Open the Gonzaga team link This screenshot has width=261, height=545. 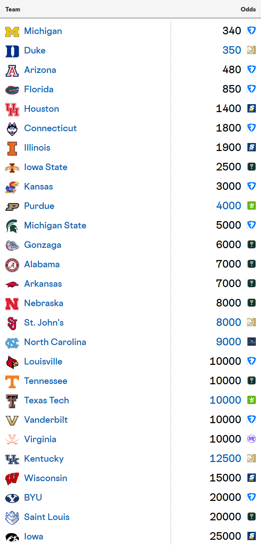coord(43,245)
